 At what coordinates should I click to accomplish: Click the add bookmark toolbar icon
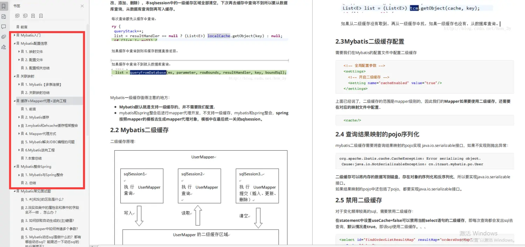click(33, 16)
